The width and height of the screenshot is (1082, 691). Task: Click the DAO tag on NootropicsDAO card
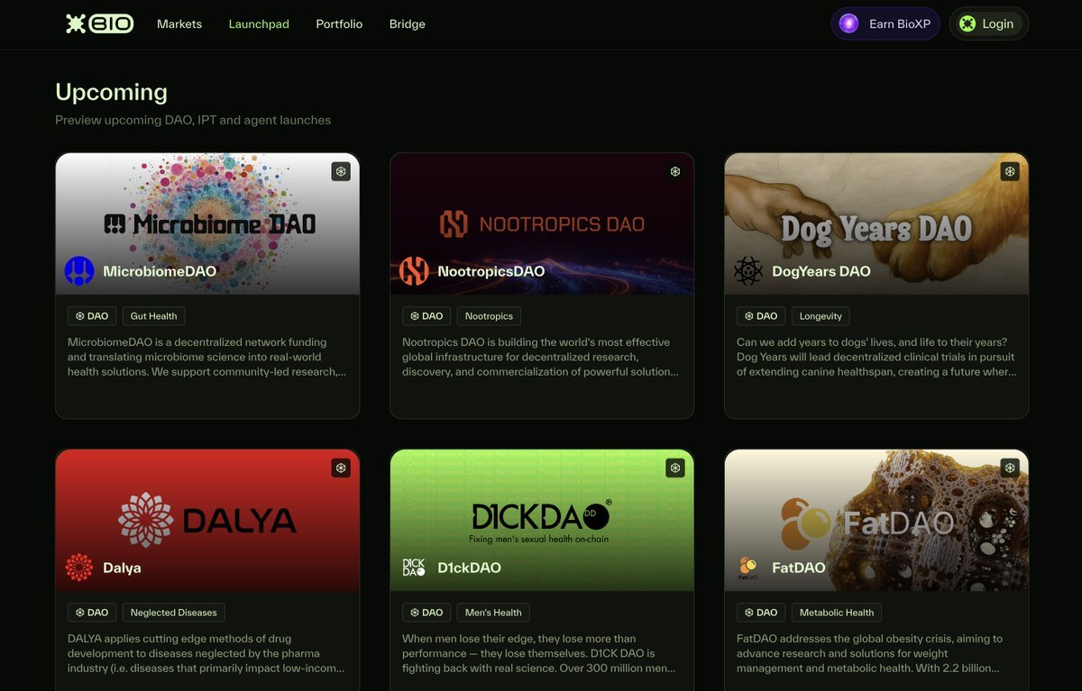426,316
